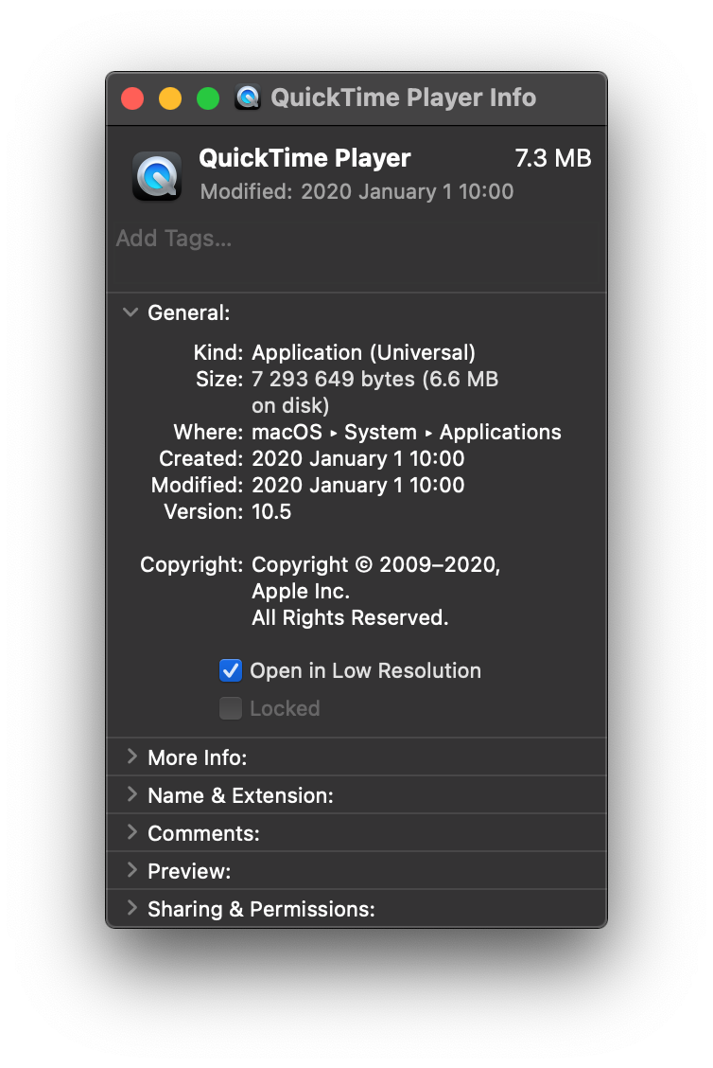This screenshot has height=1068, width=713.
Task: Collapse the General section
Action: pyautogui.click(x=131, y=312)
